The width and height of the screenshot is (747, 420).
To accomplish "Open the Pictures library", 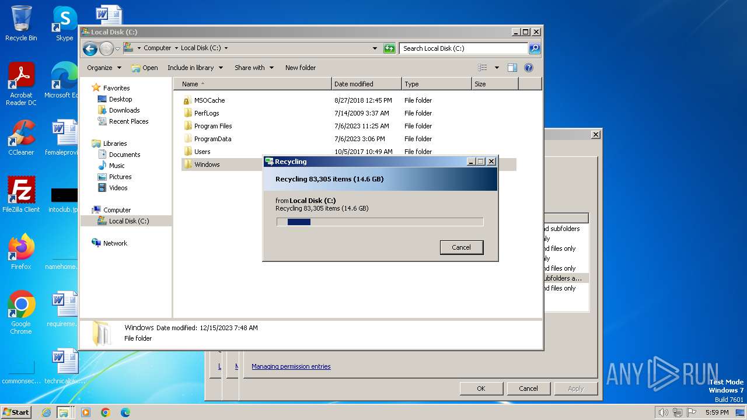I will click(120, 177).
